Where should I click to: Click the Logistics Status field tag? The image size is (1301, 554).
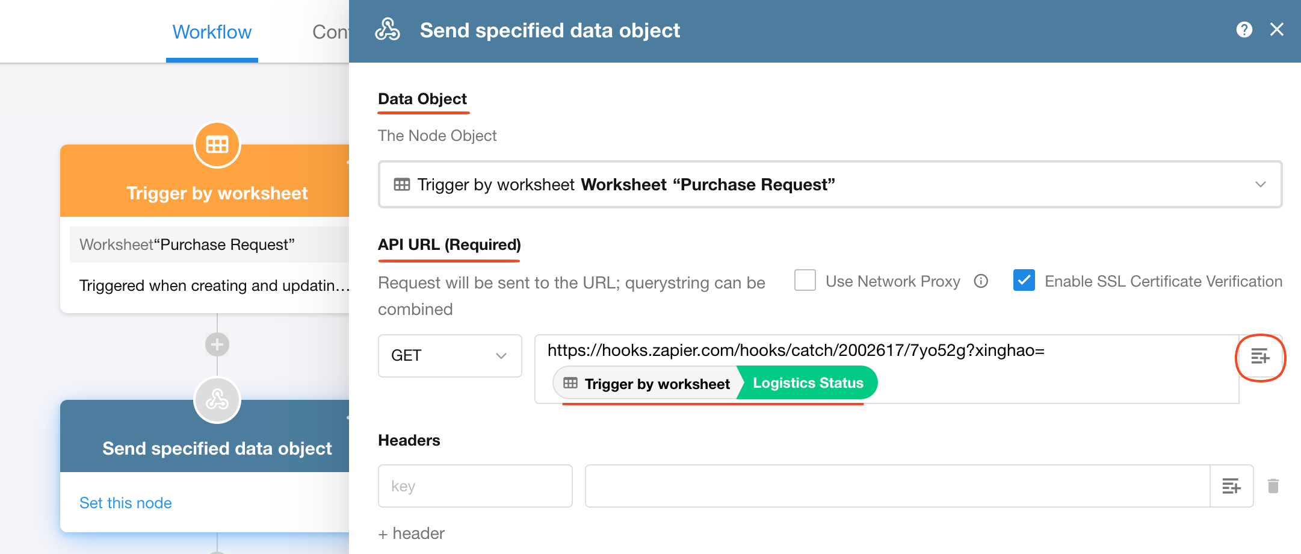click(x=808, y=383)
